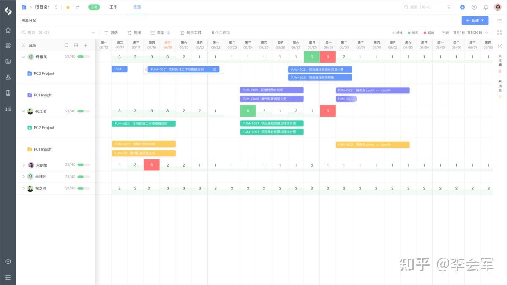
Task: Open the 11月1日–11月30日 date range dropdown
Action: click(471, 33)
